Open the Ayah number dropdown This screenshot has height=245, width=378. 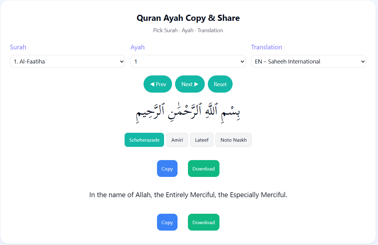click(188, 61)
